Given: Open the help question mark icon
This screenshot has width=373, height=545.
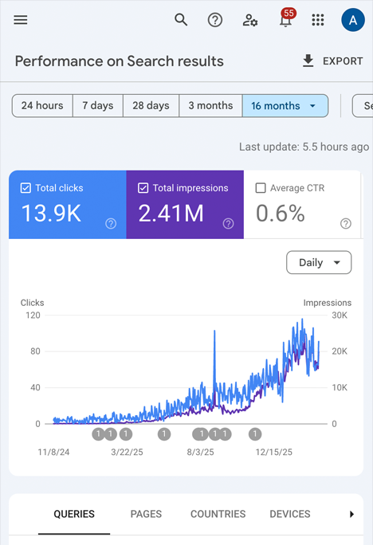Looking at the screenshot, I should 215,20.
